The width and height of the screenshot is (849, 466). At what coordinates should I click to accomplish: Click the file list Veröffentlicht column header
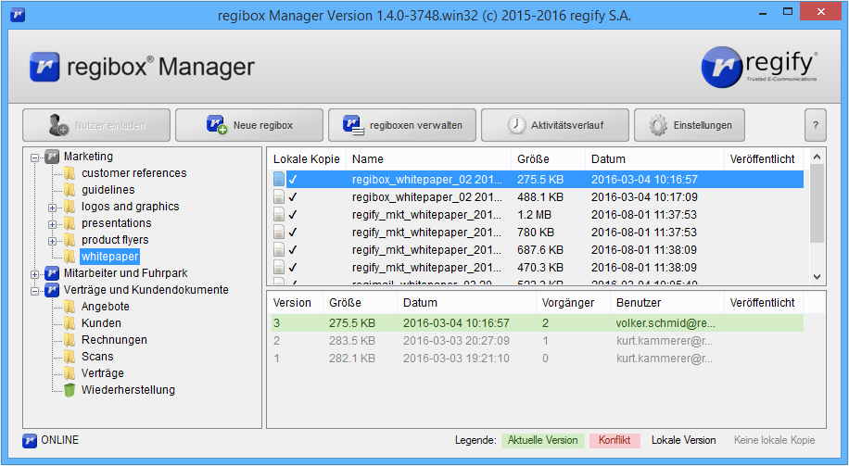pos(763,159)
